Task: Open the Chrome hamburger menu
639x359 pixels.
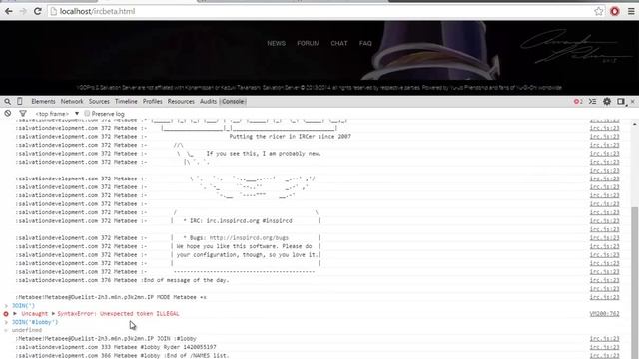Action: (x=631, y=11)
